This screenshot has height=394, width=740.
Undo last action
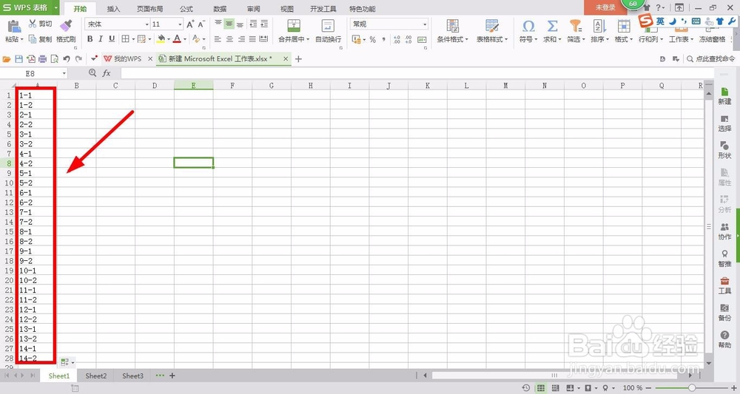point(67,59)
